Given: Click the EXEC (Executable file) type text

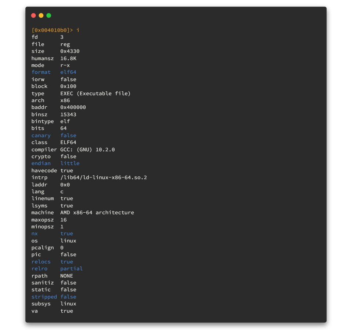Looking at the screenshot, I should coord(95,93).
